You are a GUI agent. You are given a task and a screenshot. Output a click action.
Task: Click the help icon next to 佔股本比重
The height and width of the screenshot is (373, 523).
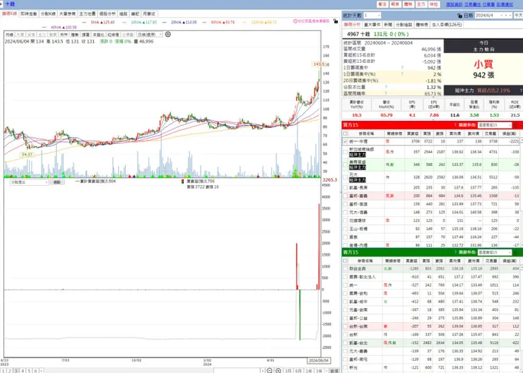pos(386,87)
